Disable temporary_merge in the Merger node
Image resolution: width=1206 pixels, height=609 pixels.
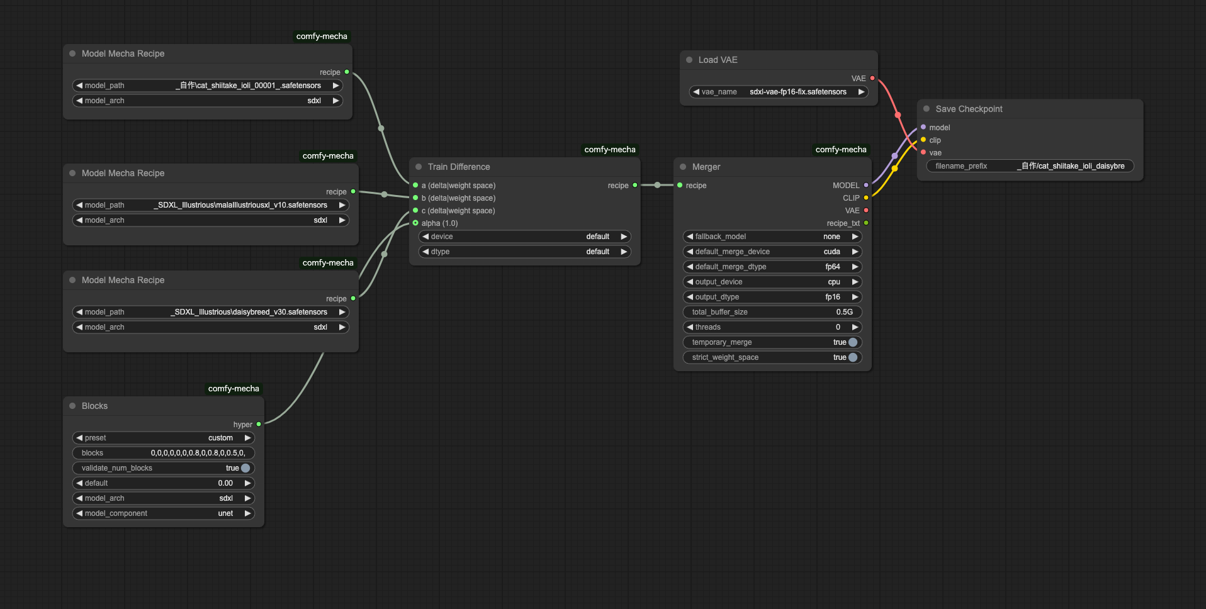[x=852, y=342]
